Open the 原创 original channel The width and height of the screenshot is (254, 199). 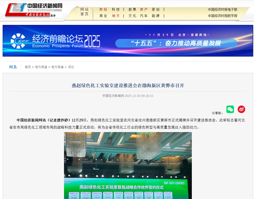156,10
